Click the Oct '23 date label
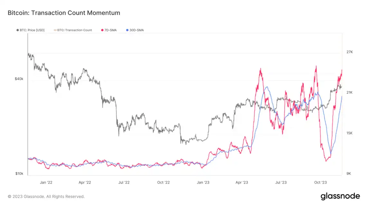The height and width of the screenshot is (205, 368). click(320, 183)
